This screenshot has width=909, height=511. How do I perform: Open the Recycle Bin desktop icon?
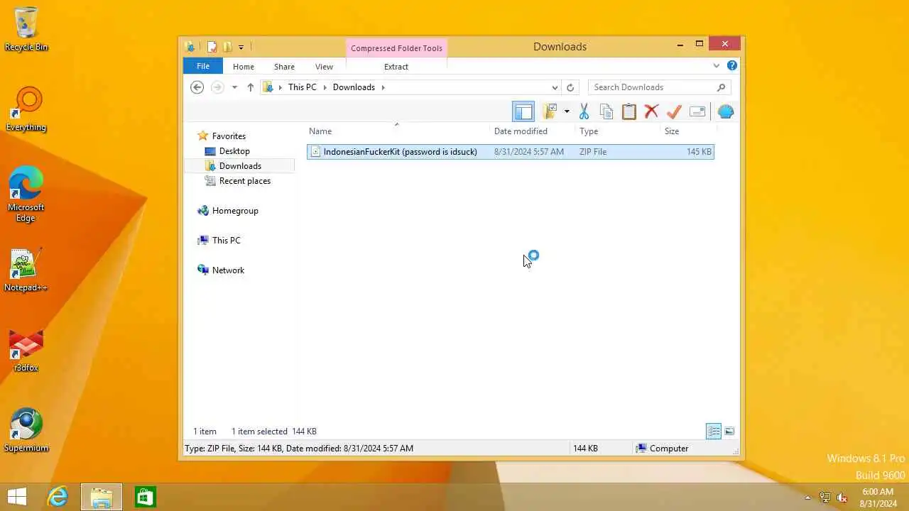point(26,29)
